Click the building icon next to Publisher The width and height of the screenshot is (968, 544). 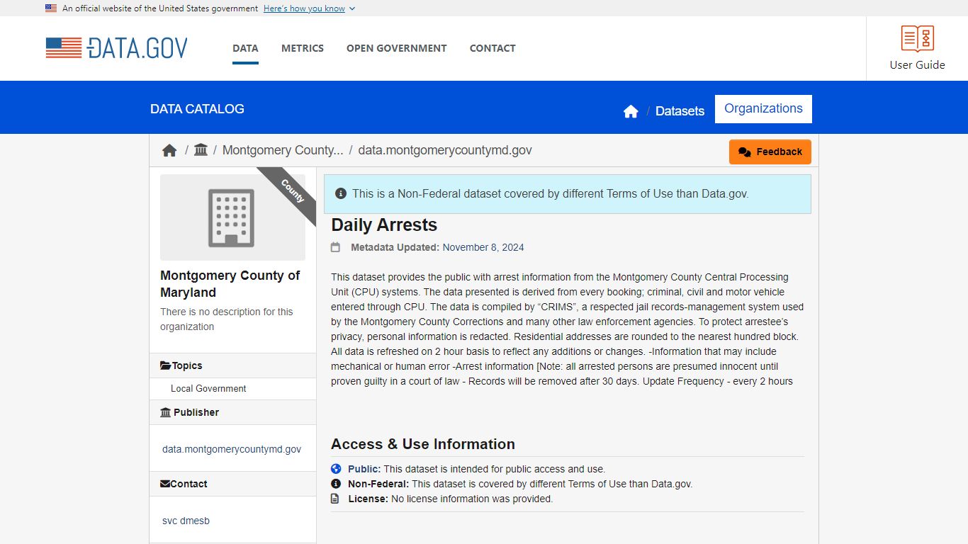pos(166,412)
